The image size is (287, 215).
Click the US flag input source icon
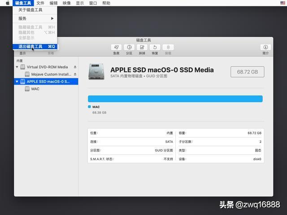[283, 3]
